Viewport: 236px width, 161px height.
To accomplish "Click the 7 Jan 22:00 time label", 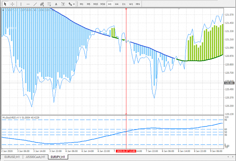I will [x=152, y=151].
